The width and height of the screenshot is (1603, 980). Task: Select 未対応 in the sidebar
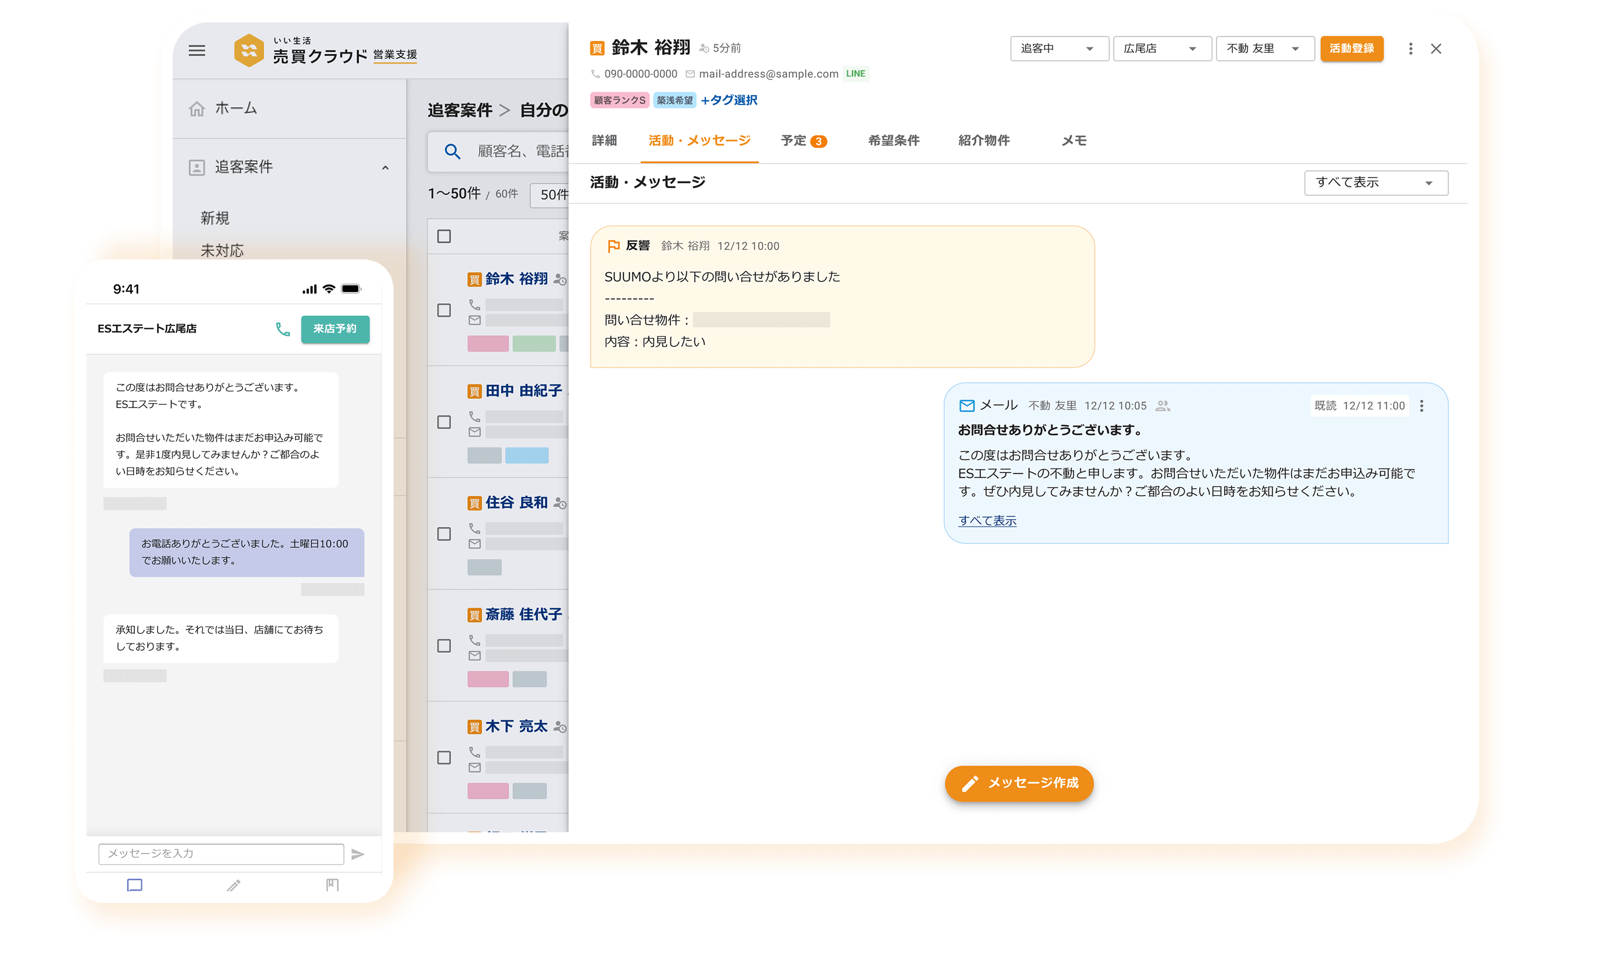click(x=222, y=251)
